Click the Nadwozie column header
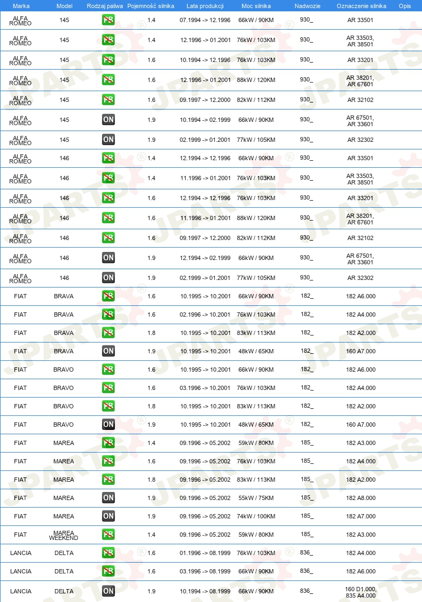Image resolution: width=422 pixels, height=602 pixels. (x=308, y=6)
